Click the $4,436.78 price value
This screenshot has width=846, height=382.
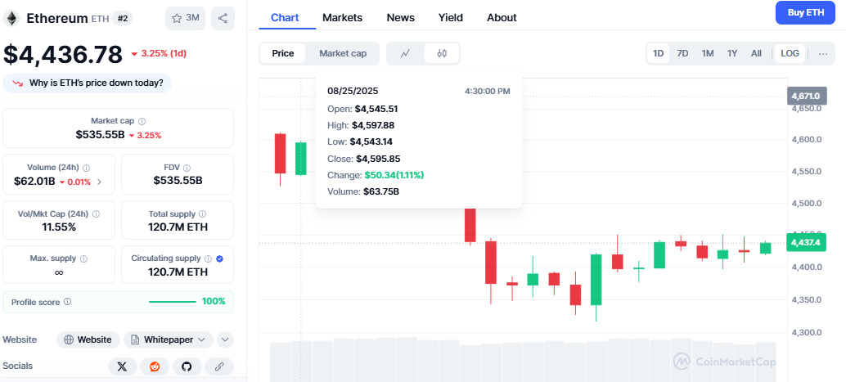(x=63, y=55)
